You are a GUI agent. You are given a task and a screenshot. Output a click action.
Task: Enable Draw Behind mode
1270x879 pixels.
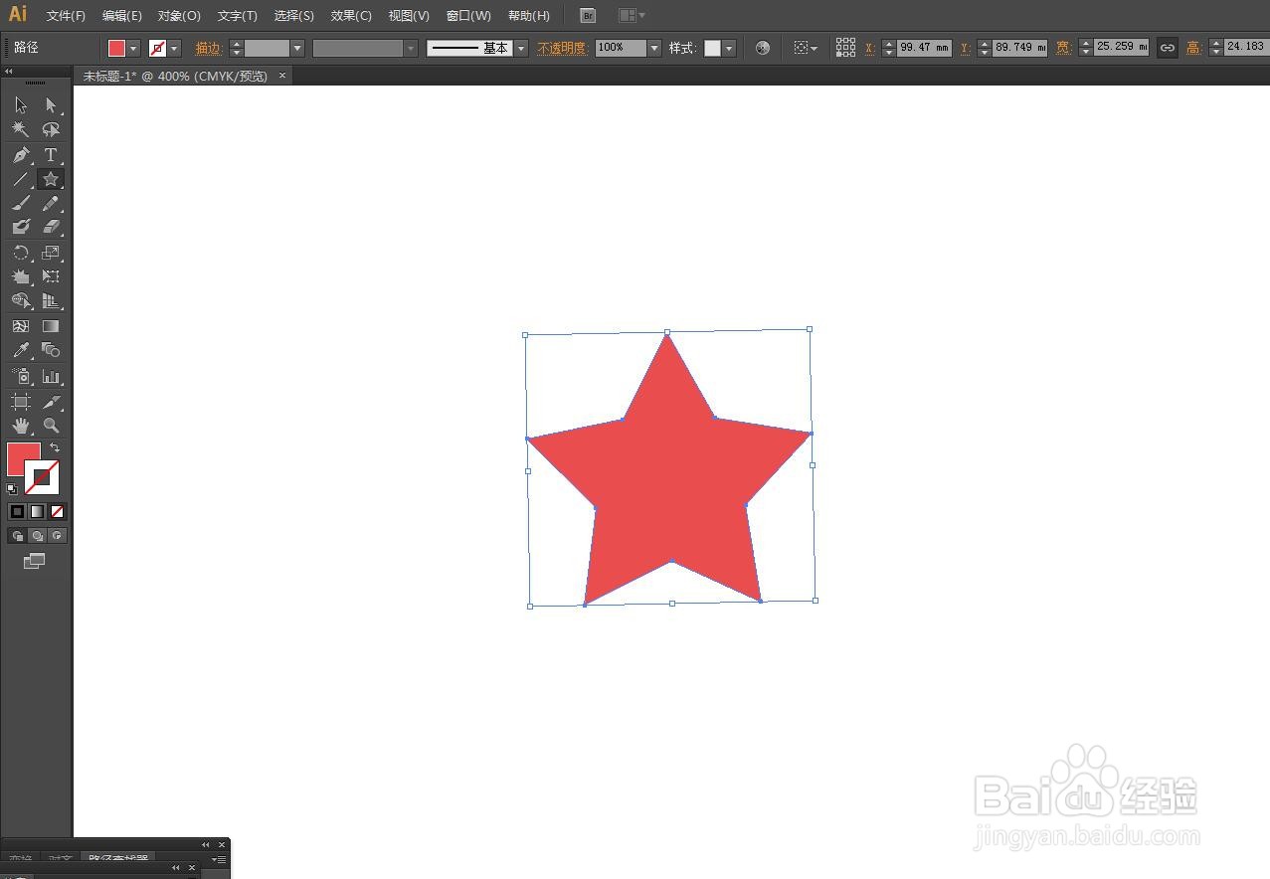pos(37,536)
